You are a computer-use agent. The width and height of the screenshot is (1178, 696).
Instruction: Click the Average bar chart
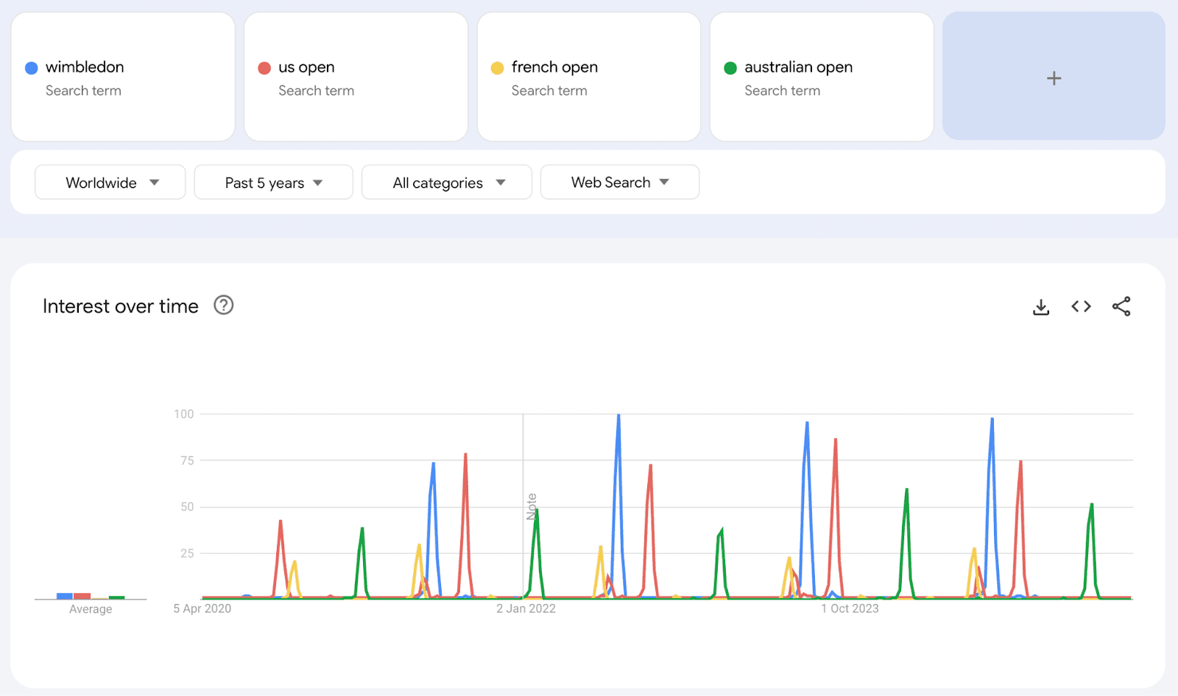click(91, 596)
